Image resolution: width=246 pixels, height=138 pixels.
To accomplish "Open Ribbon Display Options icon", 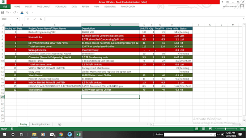I will tap(228, 2).
